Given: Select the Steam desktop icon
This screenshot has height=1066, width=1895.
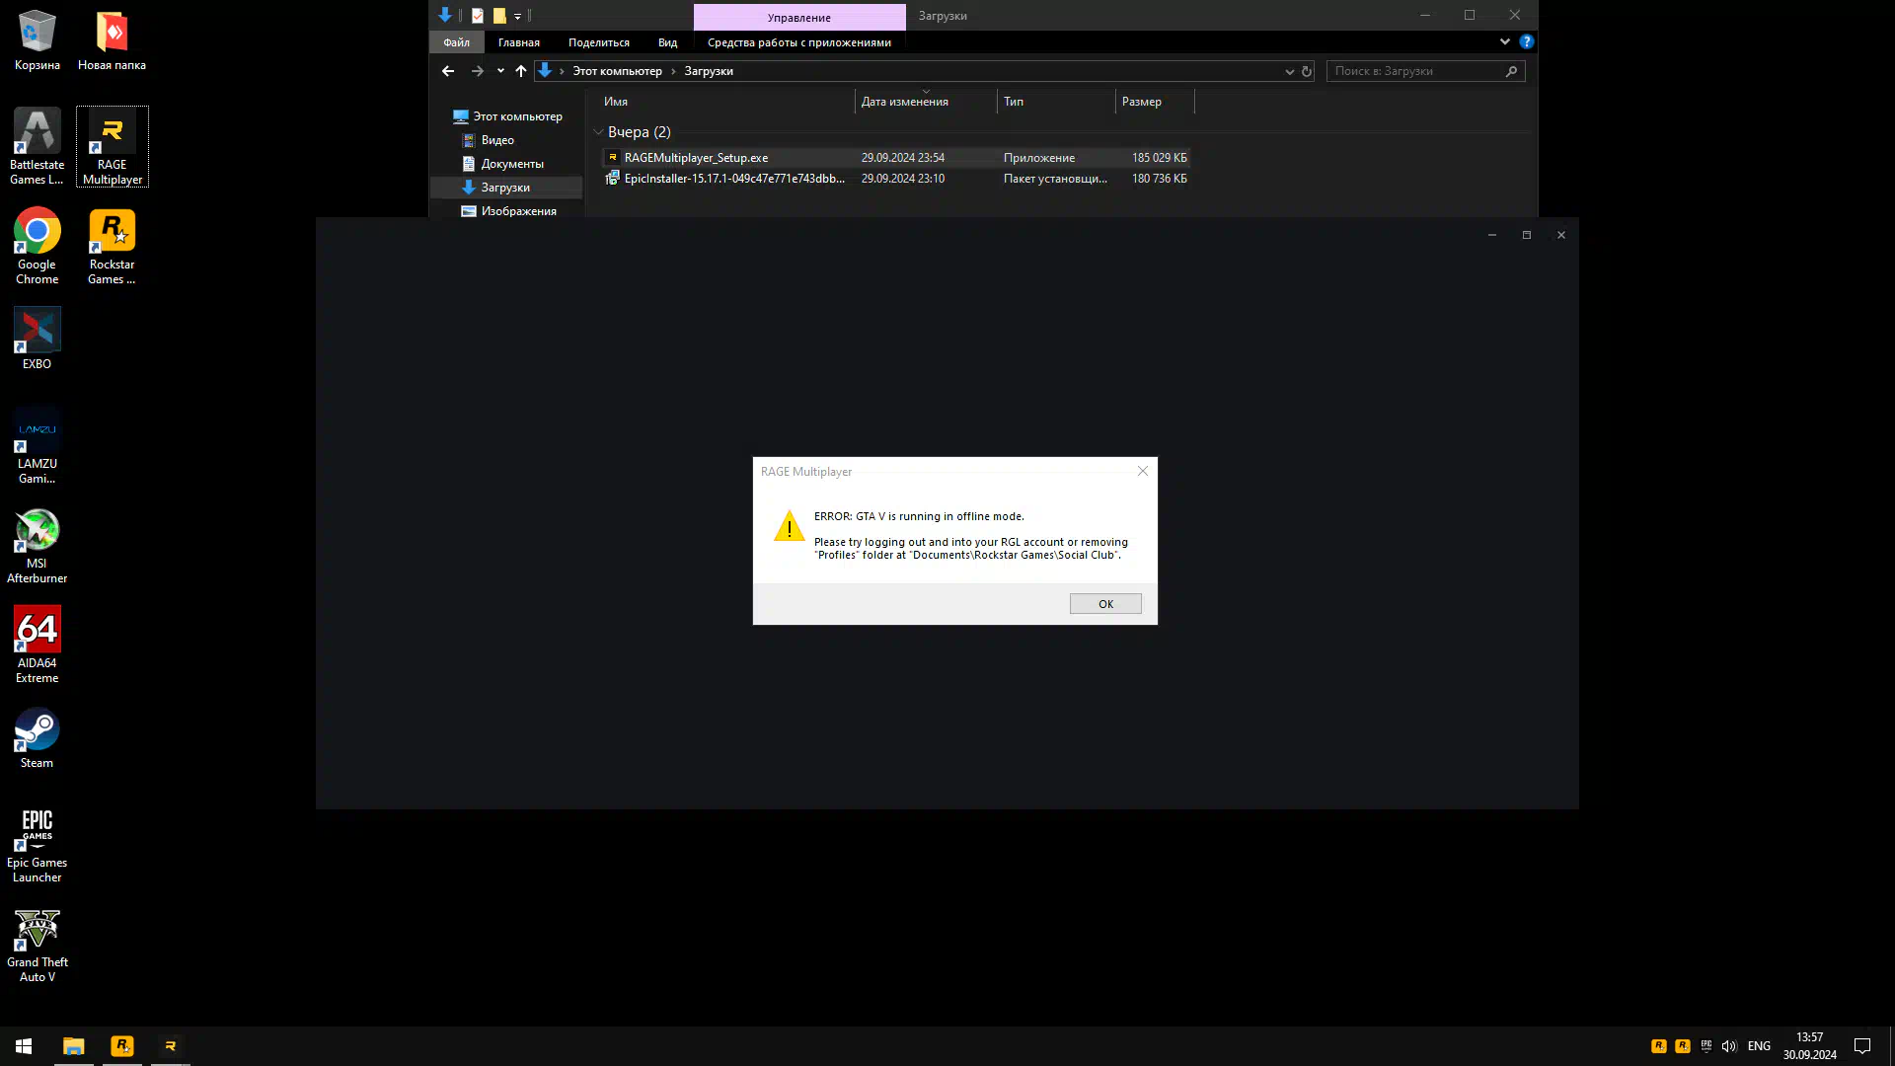Looking at the screenshot, I should (37, 737).
